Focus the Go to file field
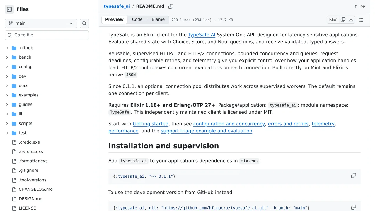 click(x=47, y=35)
